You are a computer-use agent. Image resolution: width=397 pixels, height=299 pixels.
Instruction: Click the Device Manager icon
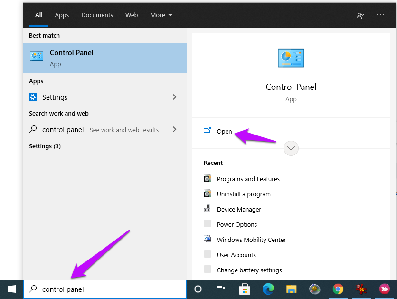click(208, 209)
